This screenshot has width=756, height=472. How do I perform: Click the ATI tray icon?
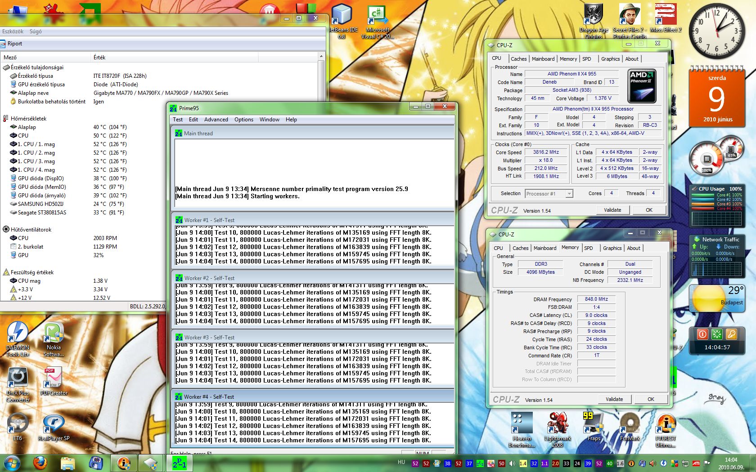696,463
